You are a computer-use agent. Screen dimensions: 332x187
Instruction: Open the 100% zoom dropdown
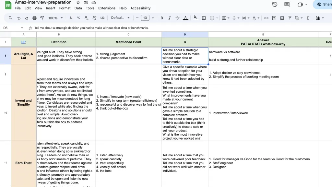pos(55,18)
